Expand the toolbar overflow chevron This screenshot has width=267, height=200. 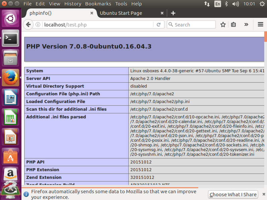246,25
